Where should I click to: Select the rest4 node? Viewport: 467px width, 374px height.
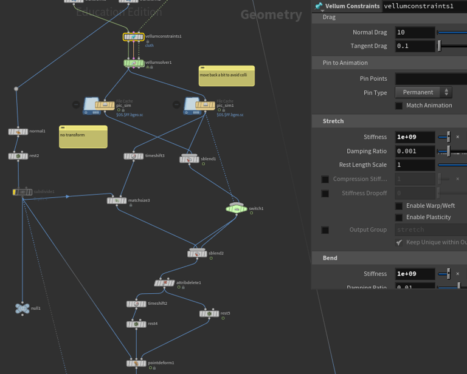pos(136,324)
